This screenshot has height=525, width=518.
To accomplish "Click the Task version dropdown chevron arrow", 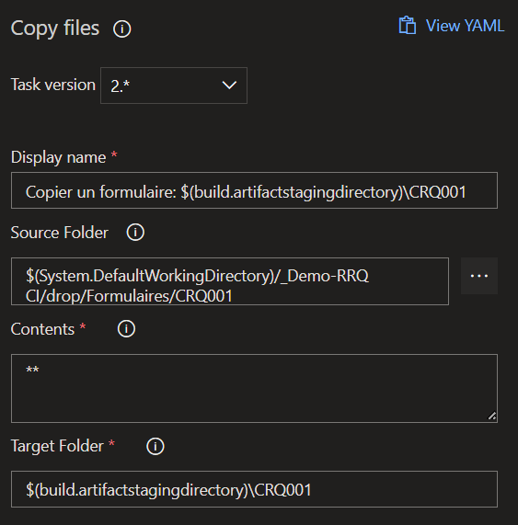I will (x=229, y=85).
